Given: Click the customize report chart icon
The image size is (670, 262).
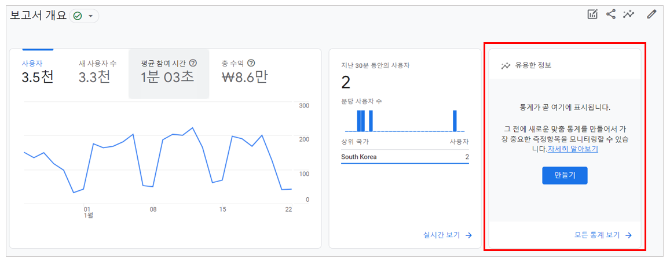Looking at the screenshot, I should click(x=592, y=14).
